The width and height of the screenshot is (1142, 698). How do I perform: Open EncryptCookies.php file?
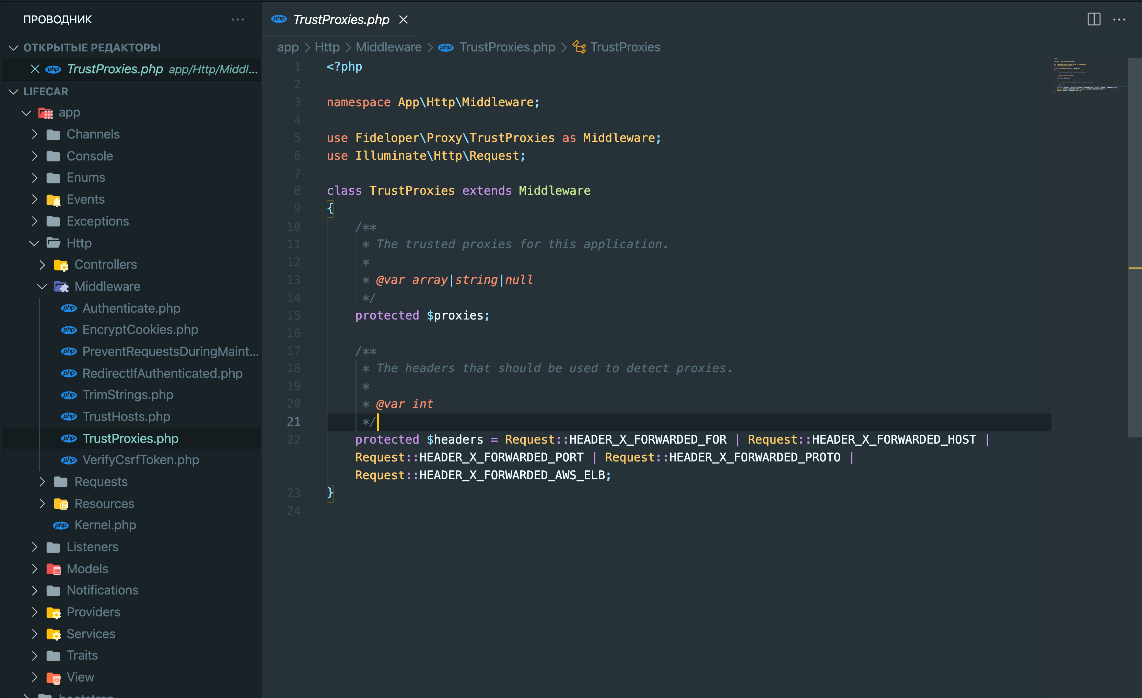(x=140, y=330)
